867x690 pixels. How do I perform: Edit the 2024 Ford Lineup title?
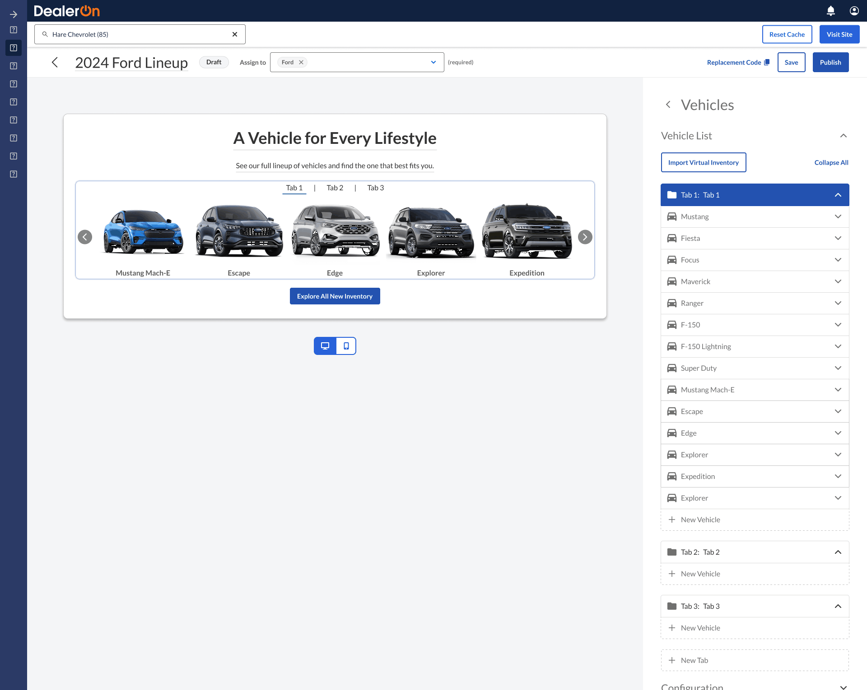click(131, 62)
